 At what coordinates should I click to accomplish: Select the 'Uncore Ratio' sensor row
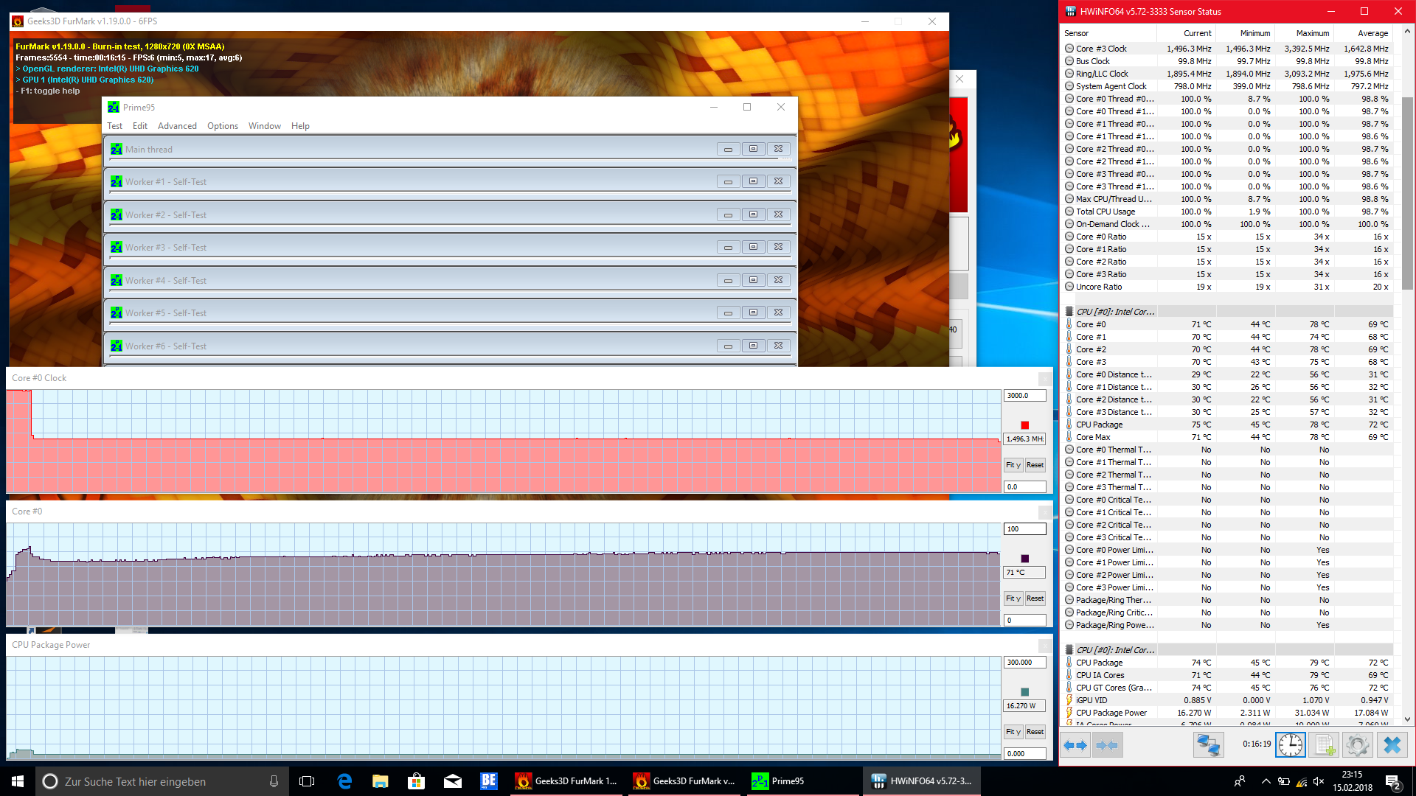coord(1227,287)
